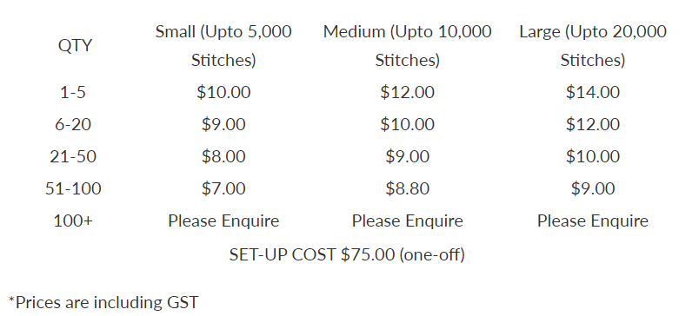This screenshot has height=316, width=699.
Task: Select the $8.80 medium price cell
Action: 407,188
